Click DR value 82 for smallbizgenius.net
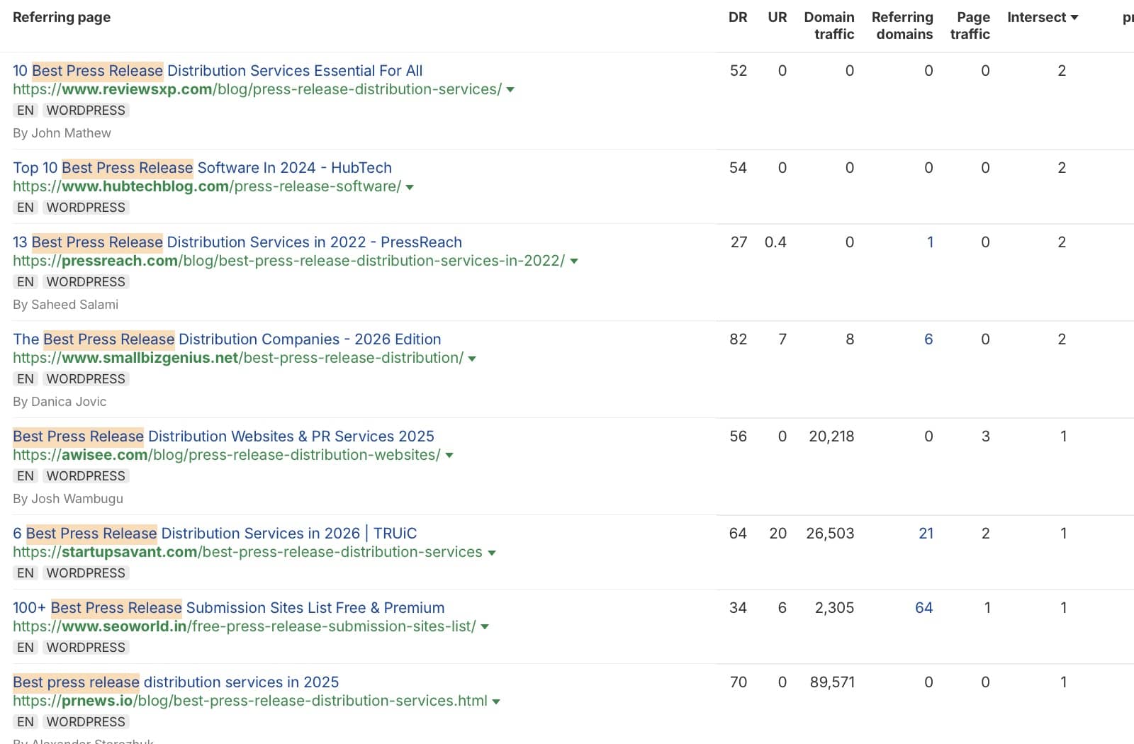Viewport: 1134px width, 744px height. [x=738, y=339]
